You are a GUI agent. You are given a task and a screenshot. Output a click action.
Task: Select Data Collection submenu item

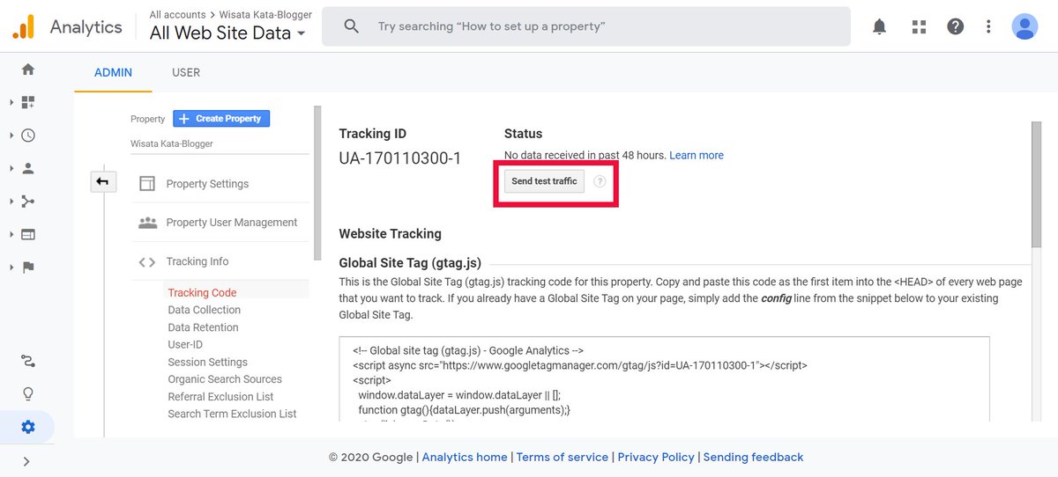[x=205, y=310]
